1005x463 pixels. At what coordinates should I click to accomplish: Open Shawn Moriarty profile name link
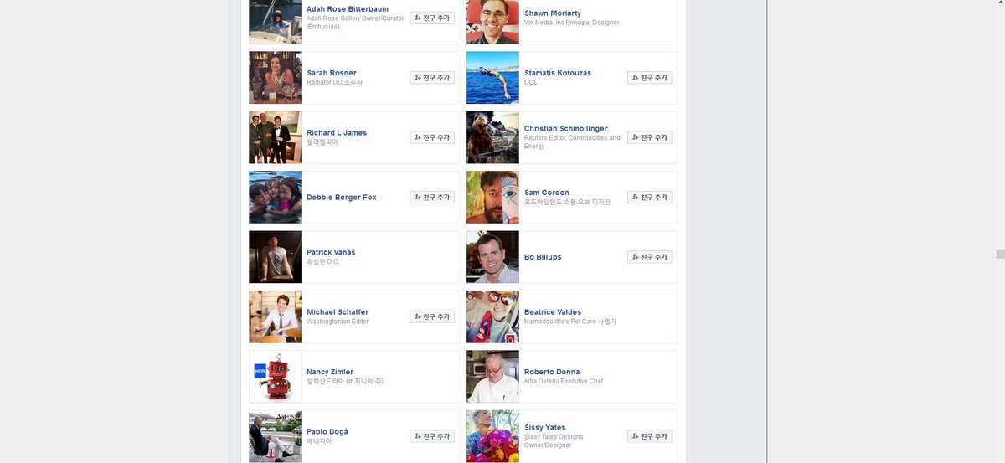(x=553, y=13)
